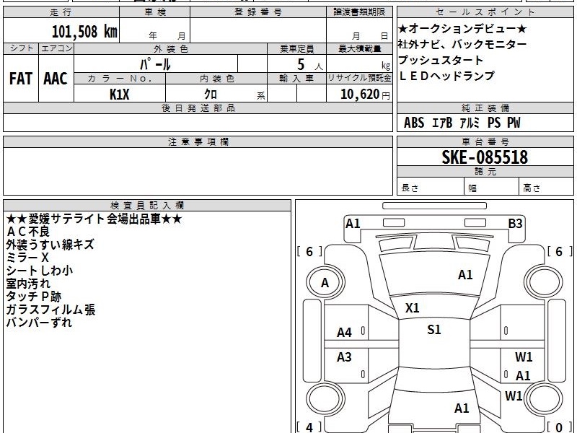Click the FAT shift type cell
This screenshot has height=433, width=577.
(x=20, y=79)
